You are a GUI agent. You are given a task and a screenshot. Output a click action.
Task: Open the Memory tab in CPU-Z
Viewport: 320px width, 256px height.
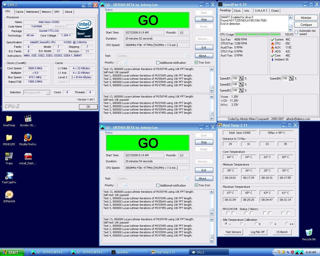[x=46, y=12]
